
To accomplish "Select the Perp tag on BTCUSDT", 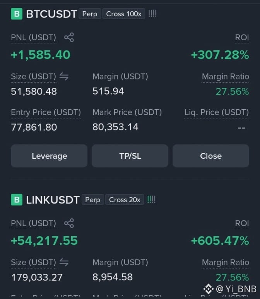I will (x=90, y=14).
